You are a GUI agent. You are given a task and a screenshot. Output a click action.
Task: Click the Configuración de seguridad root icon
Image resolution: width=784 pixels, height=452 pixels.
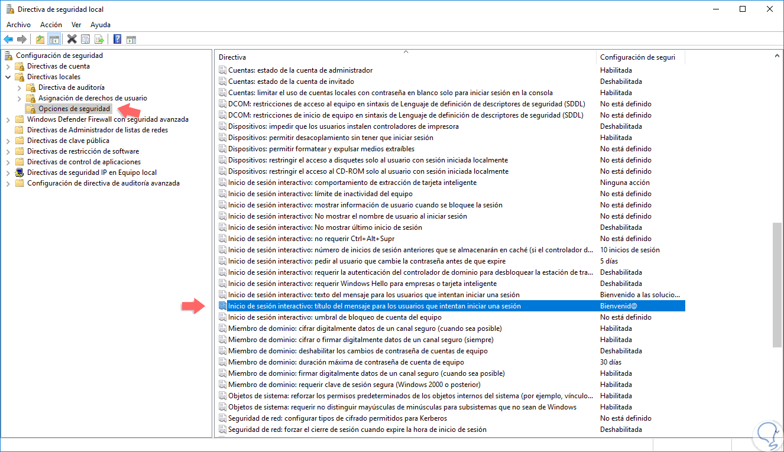coord(9,56)
